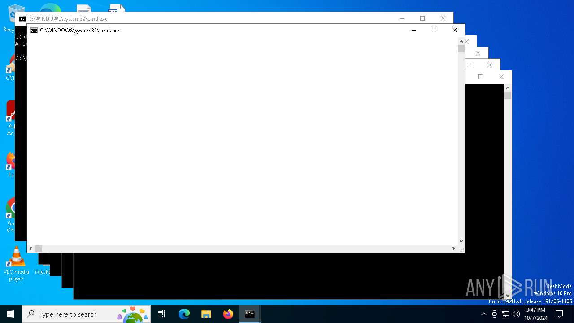Select the cmd.exe taskbar button

250,314
